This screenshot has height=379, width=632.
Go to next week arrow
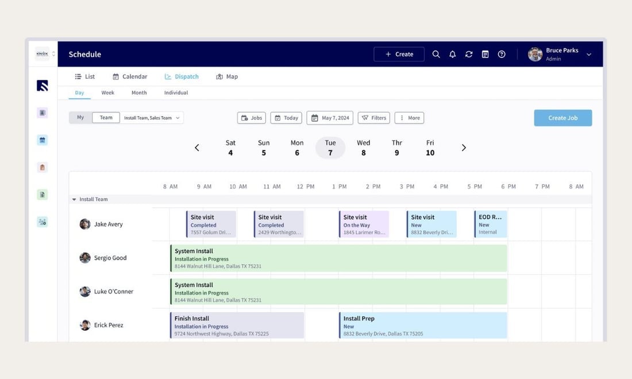(x=464, y=148)
